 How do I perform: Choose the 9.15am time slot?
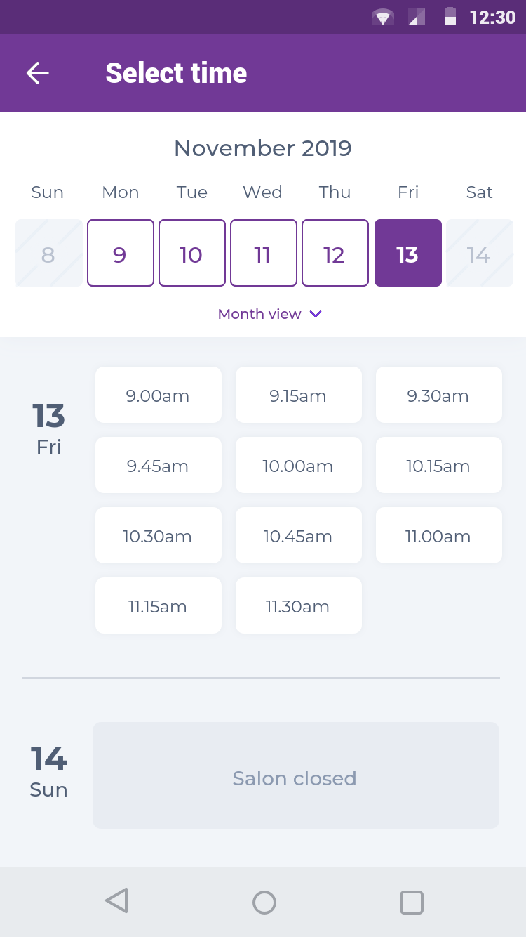299,395
